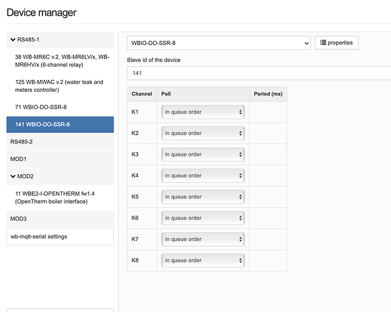Click the K4 channel cell

(142, 175)
